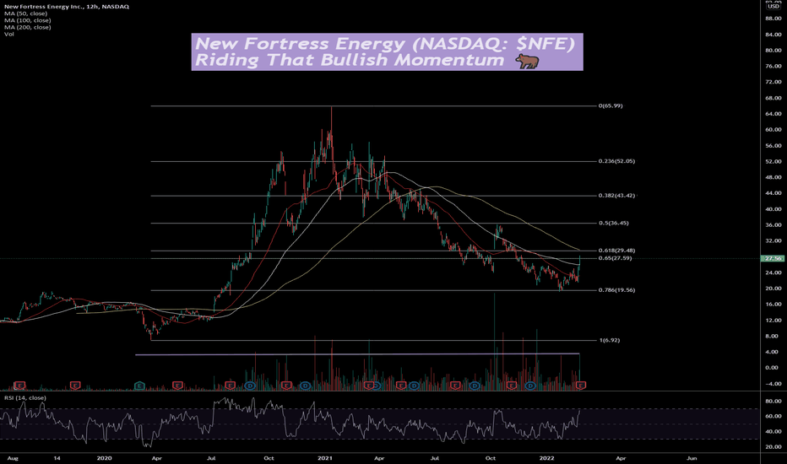Click the current price tag 27.56
787x464 pixels.
[x=773, y=258]
